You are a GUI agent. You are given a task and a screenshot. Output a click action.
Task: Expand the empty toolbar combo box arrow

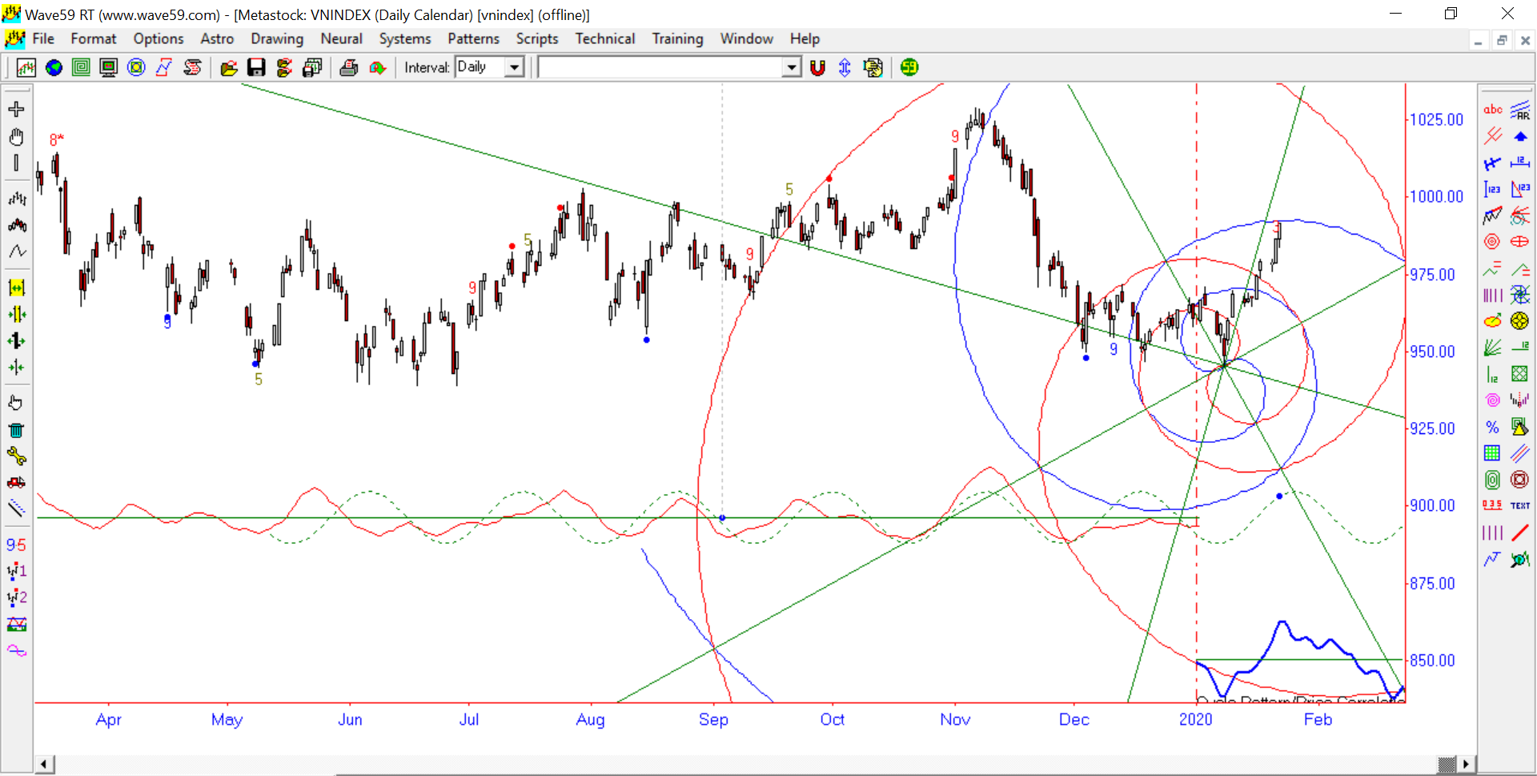click(791, 67)
